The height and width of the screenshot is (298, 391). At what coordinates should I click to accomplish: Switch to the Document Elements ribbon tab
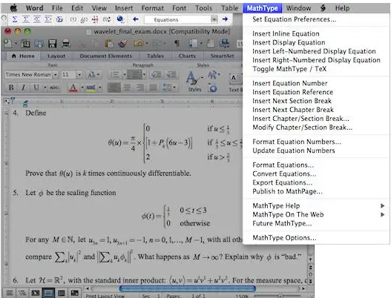tap(106, 56)
